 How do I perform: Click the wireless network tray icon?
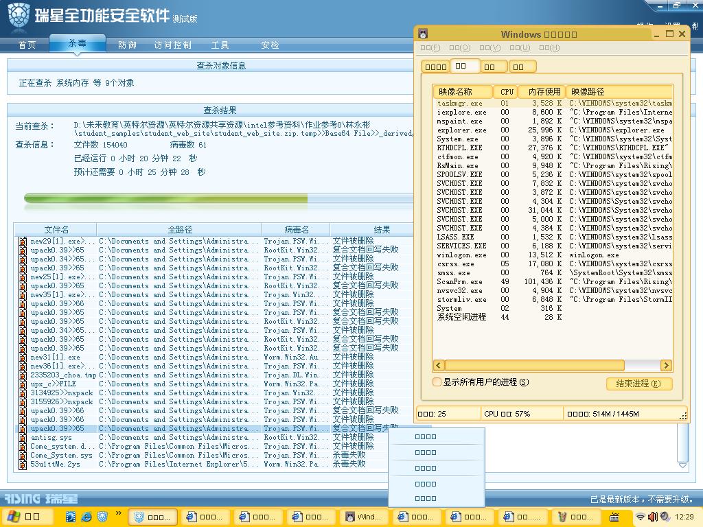pos(641,517)
